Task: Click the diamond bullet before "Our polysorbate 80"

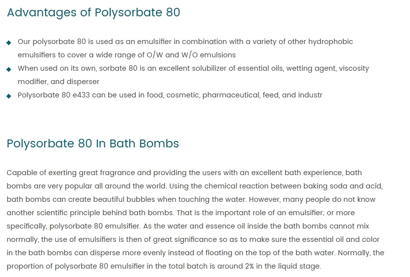Action: [9, 43]
